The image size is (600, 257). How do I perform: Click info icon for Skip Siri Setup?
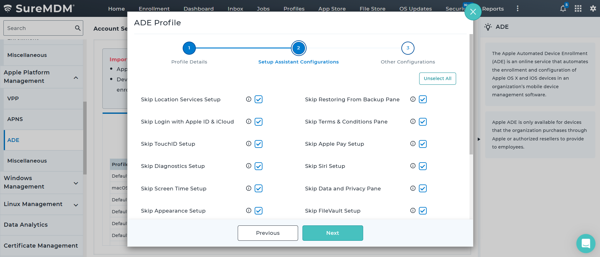tap(413, 166)
